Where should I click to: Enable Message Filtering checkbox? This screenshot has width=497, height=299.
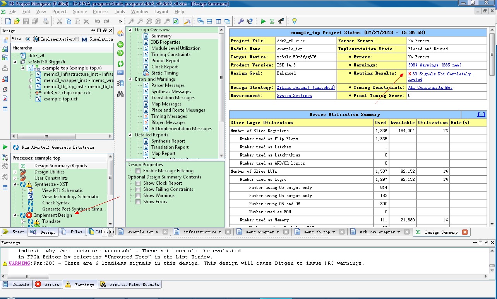click(138, 171)
